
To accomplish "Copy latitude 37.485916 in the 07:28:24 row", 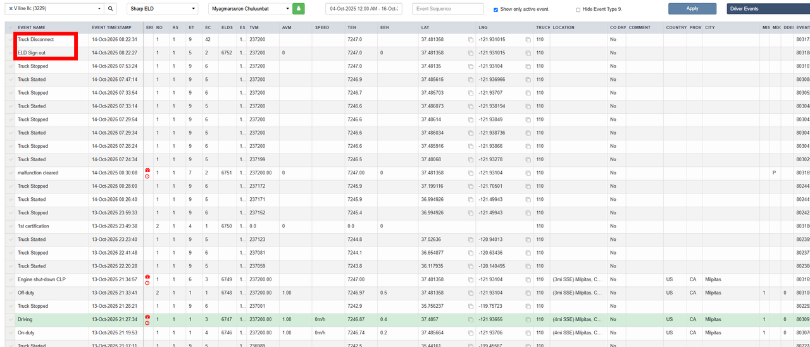I will pyautogui.click(x=471, y=146).
